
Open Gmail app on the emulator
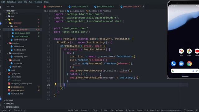(x=181, y=51)
